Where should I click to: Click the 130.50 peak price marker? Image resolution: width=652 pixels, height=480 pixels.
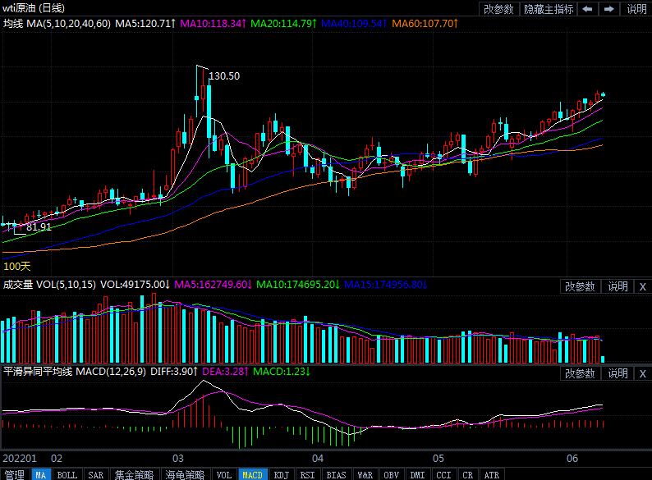coord(224,76)
